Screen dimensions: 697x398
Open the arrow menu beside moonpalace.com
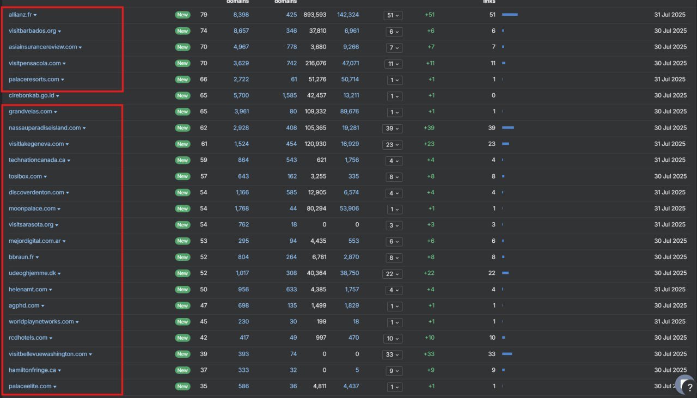(x=59, y=209)
